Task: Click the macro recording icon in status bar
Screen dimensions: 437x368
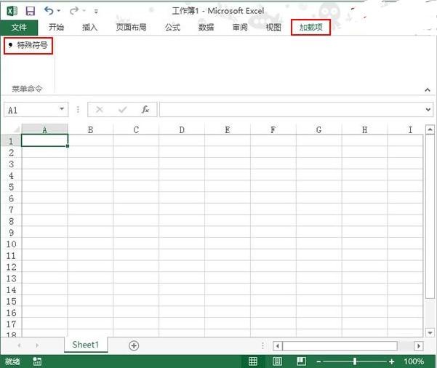Action: pyautogui.click(x=37, y=361)
